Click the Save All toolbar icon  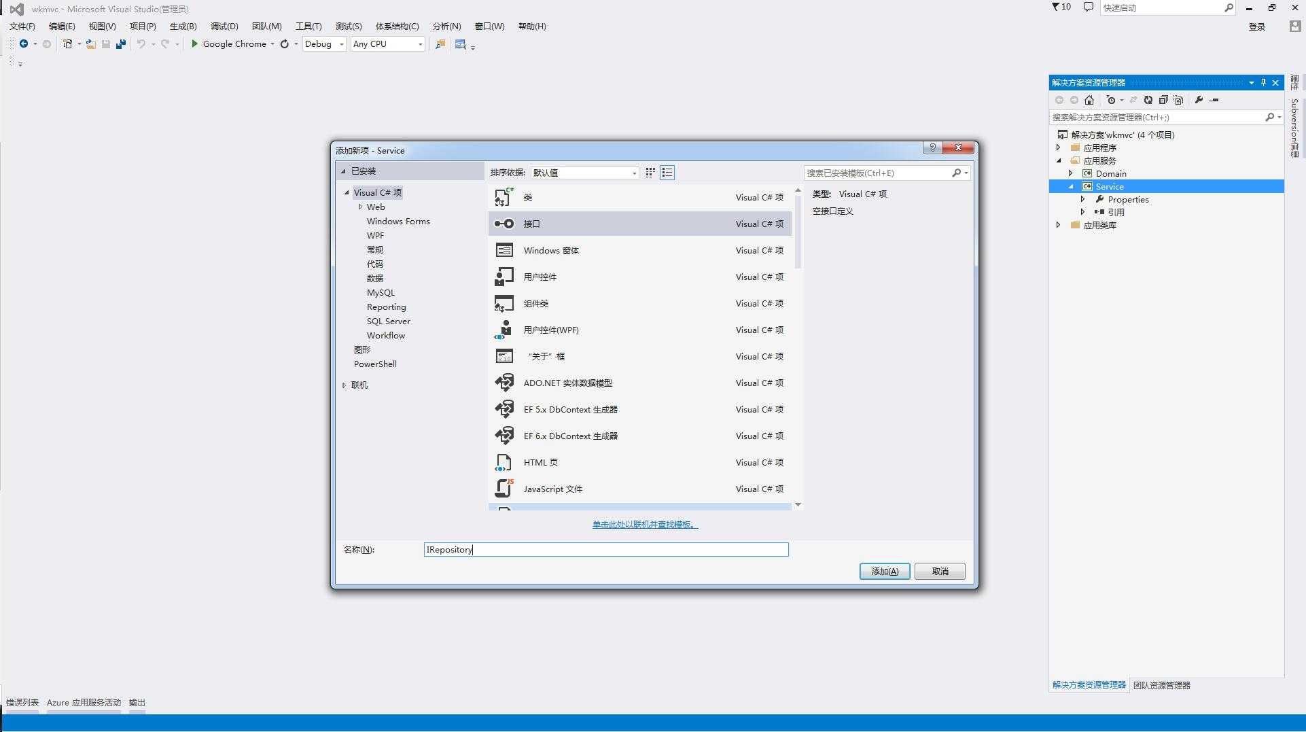tap(121, 43)
